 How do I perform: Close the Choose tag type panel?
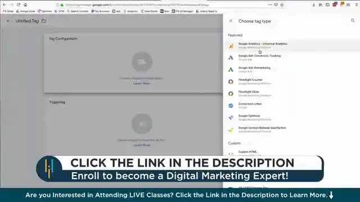[x=231, y=21]
